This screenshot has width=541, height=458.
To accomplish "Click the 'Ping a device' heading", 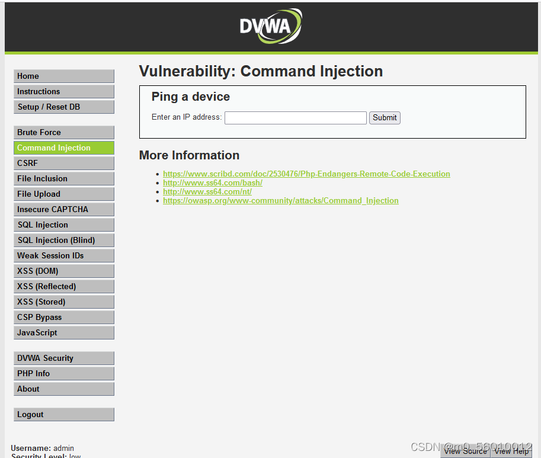I will [190, 97].
